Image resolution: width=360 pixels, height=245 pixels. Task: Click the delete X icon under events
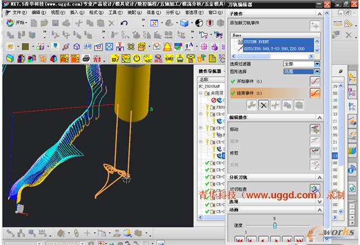click(264, 105)
